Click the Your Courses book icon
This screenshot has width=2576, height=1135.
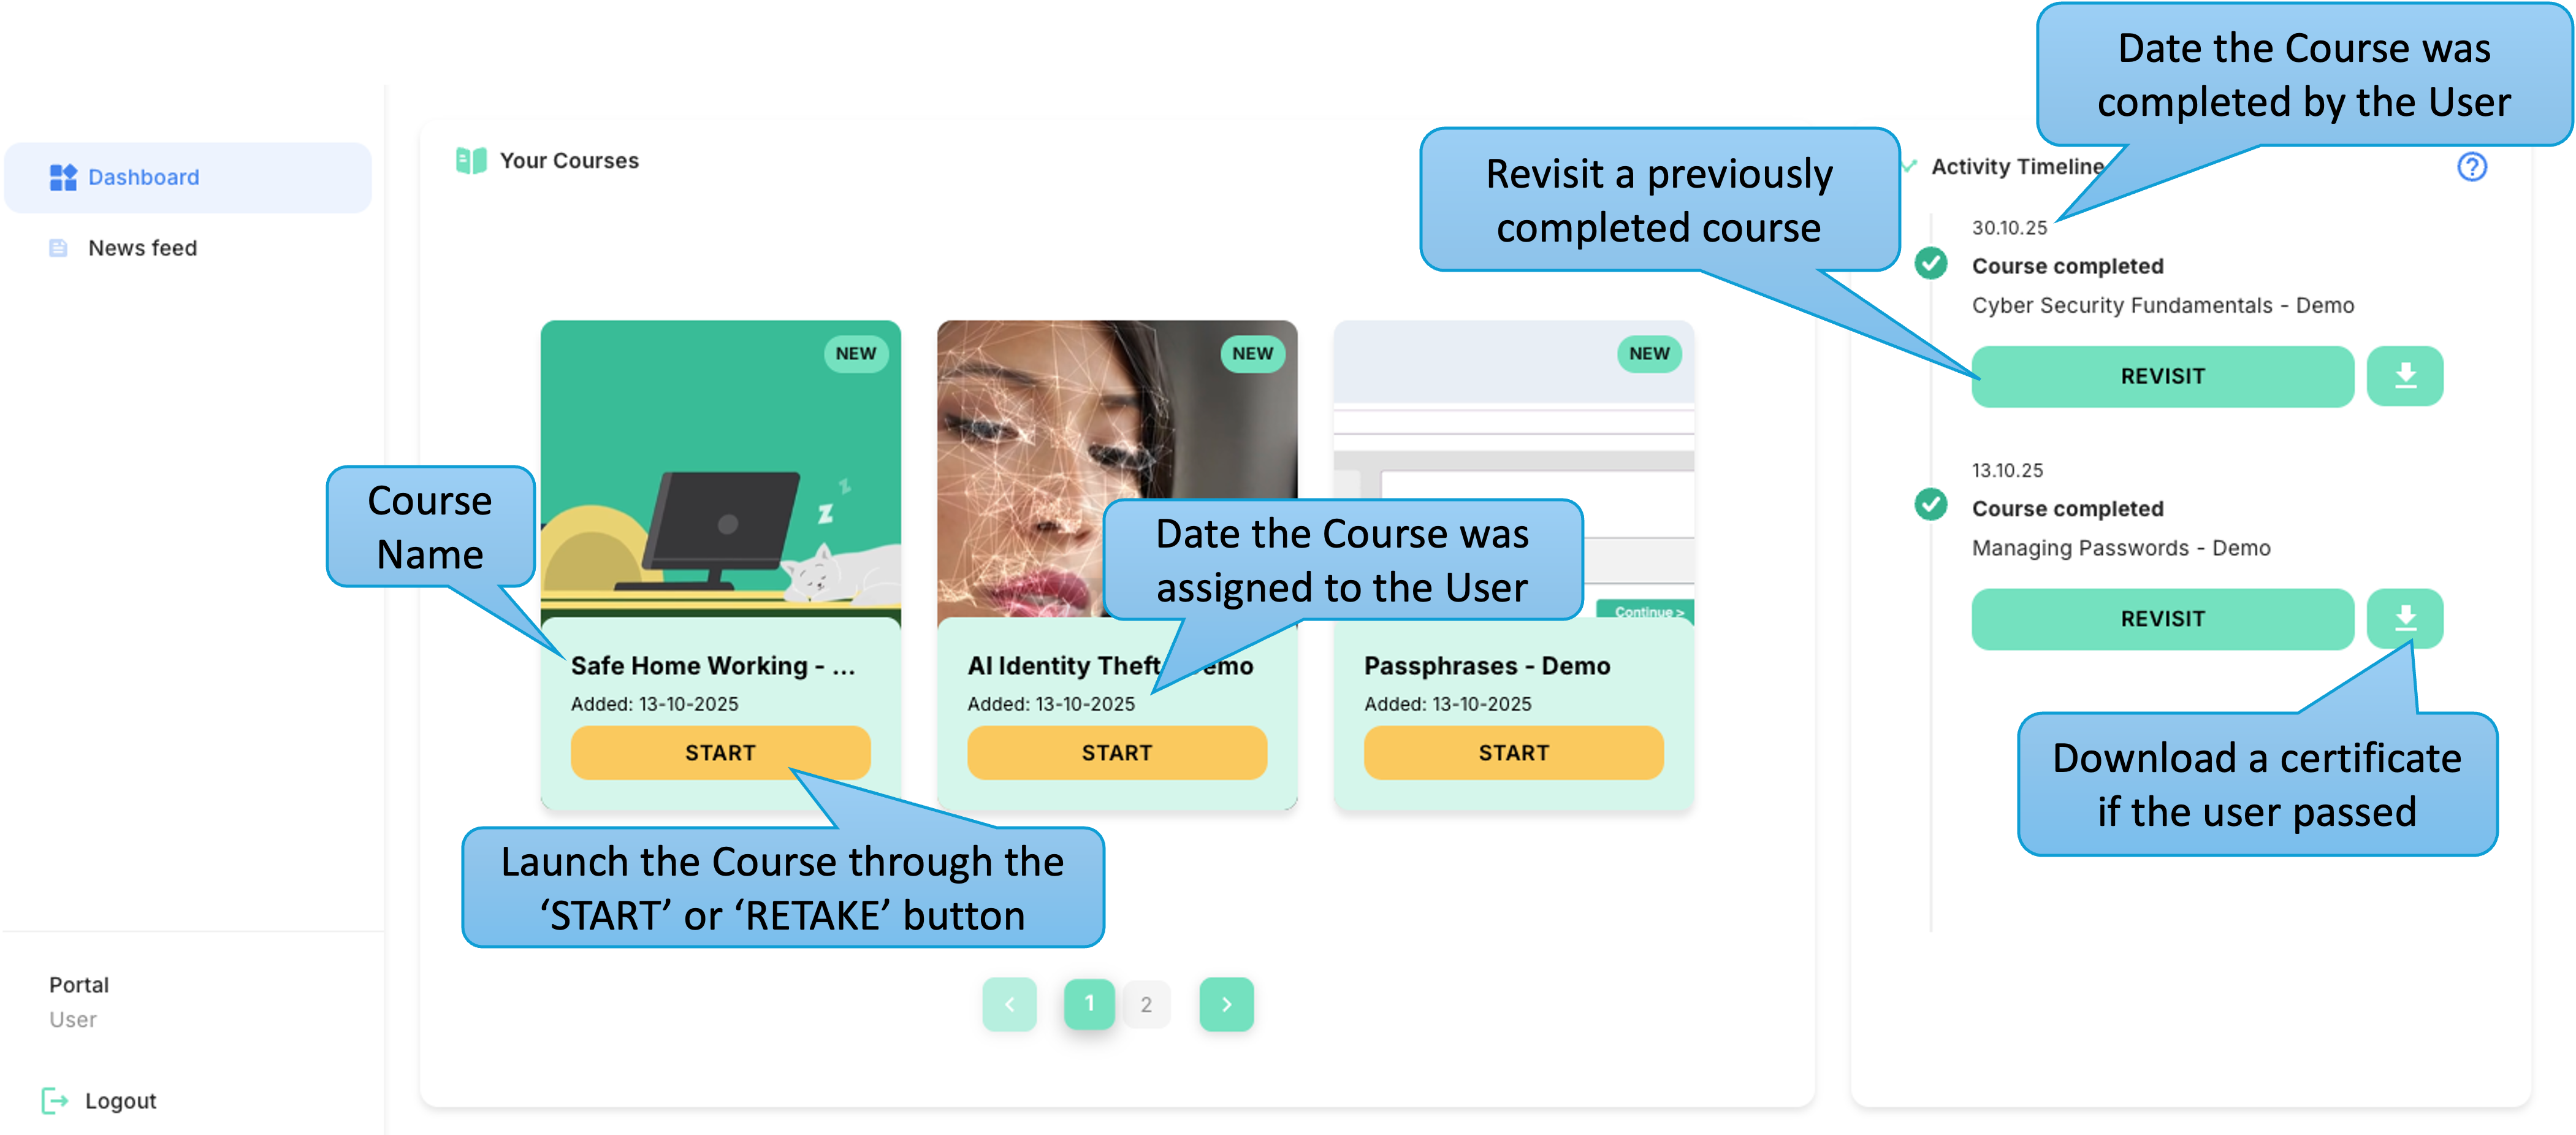pos(471,160)
